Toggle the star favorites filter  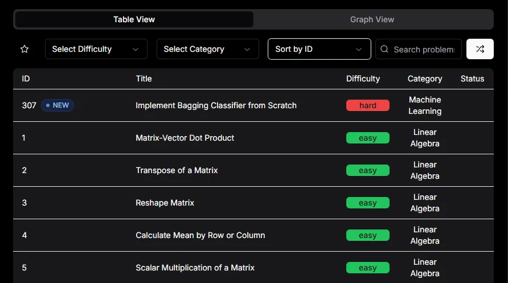click(x=24, y=49)
